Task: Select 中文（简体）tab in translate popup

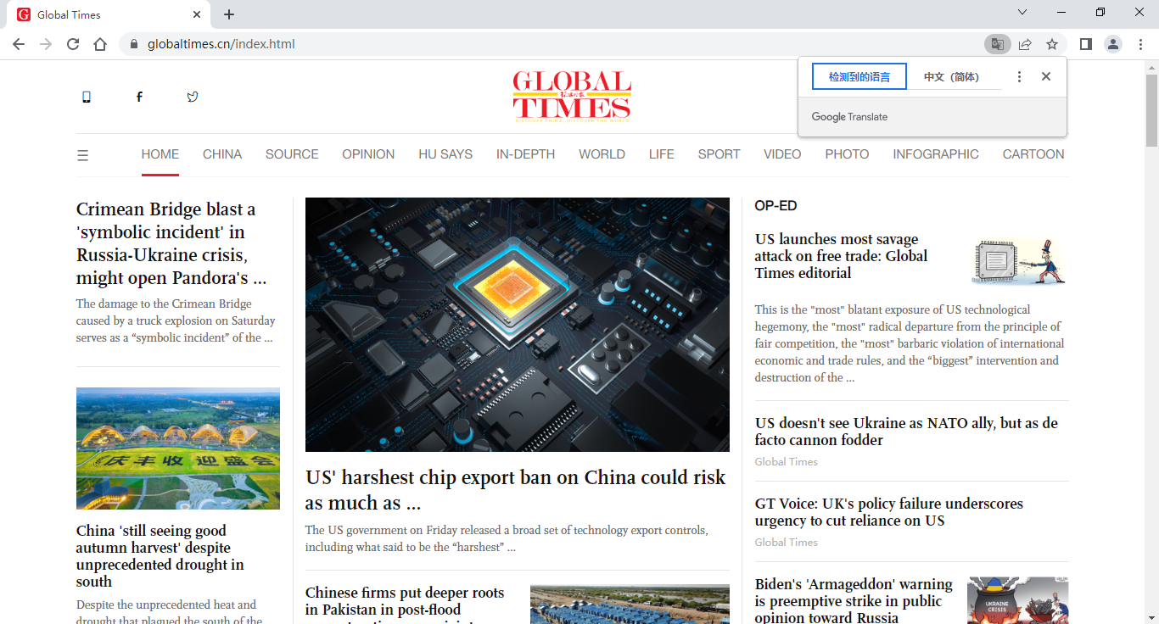Action: [x=951, y=76]
